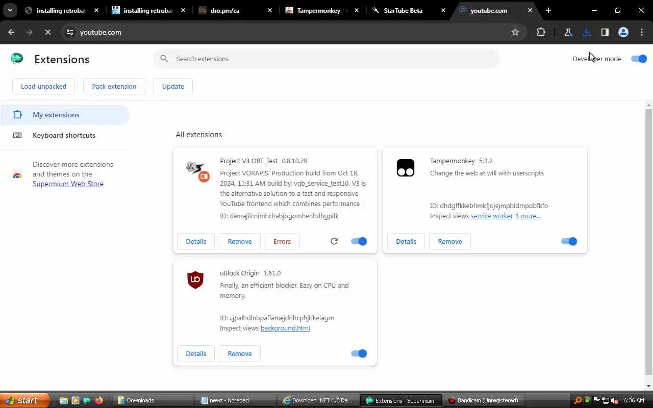The width and height of the screenshot is (653, 408).
Task: Reload the Project V3 OBT_Test extension
Action: click(x=334, y=241)
